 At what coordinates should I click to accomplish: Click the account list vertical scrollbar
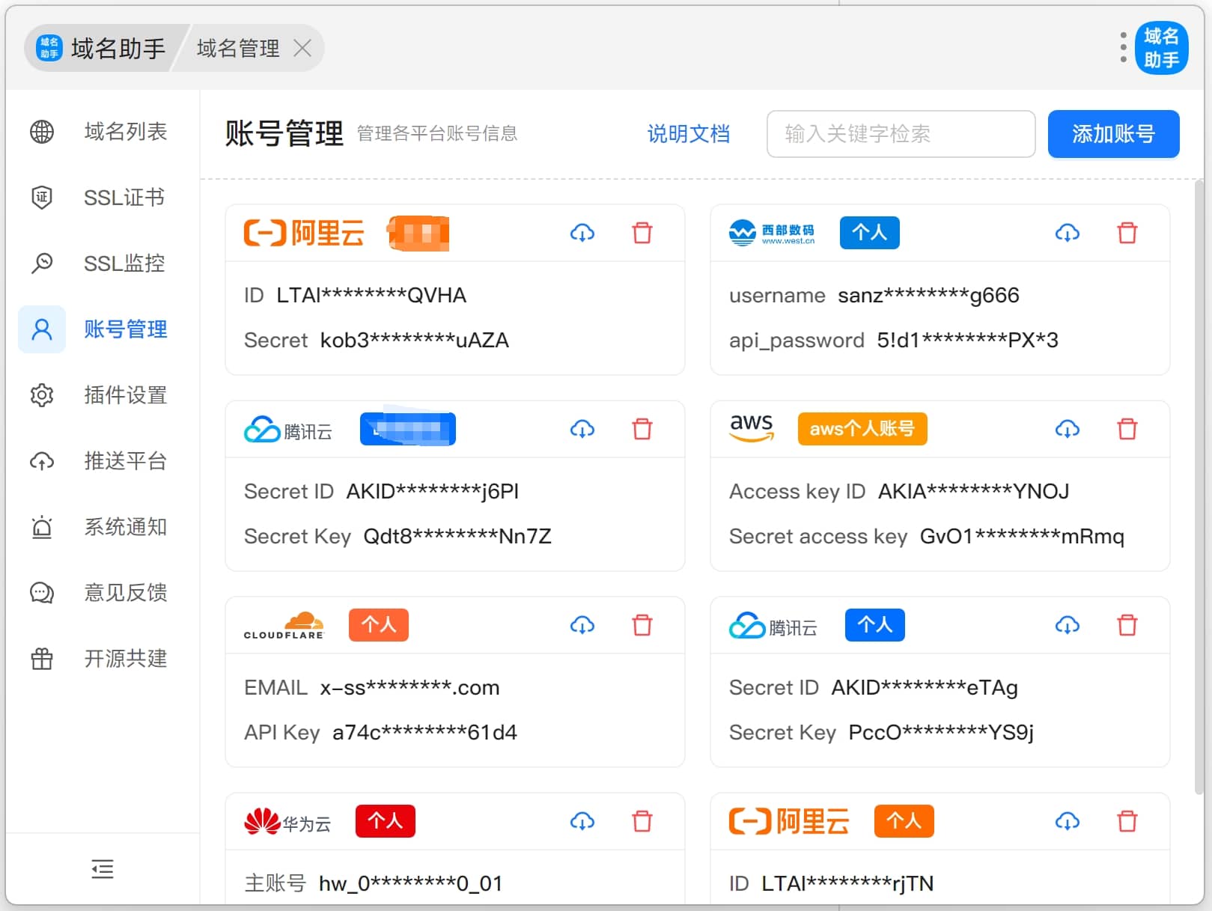point(1199,487)
